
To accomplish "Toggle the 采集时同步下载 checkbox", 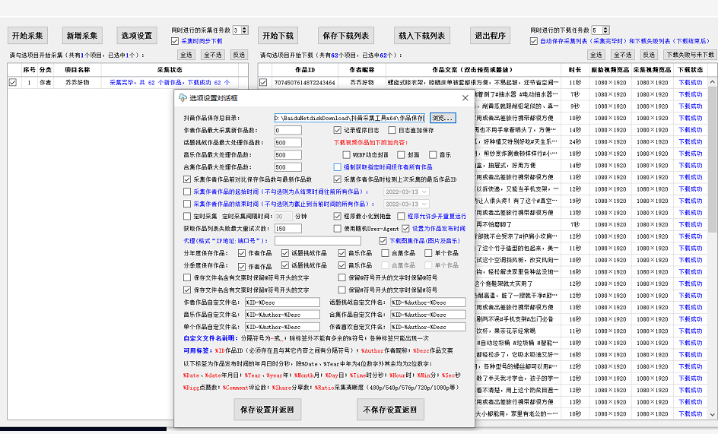I will point(175,41).
